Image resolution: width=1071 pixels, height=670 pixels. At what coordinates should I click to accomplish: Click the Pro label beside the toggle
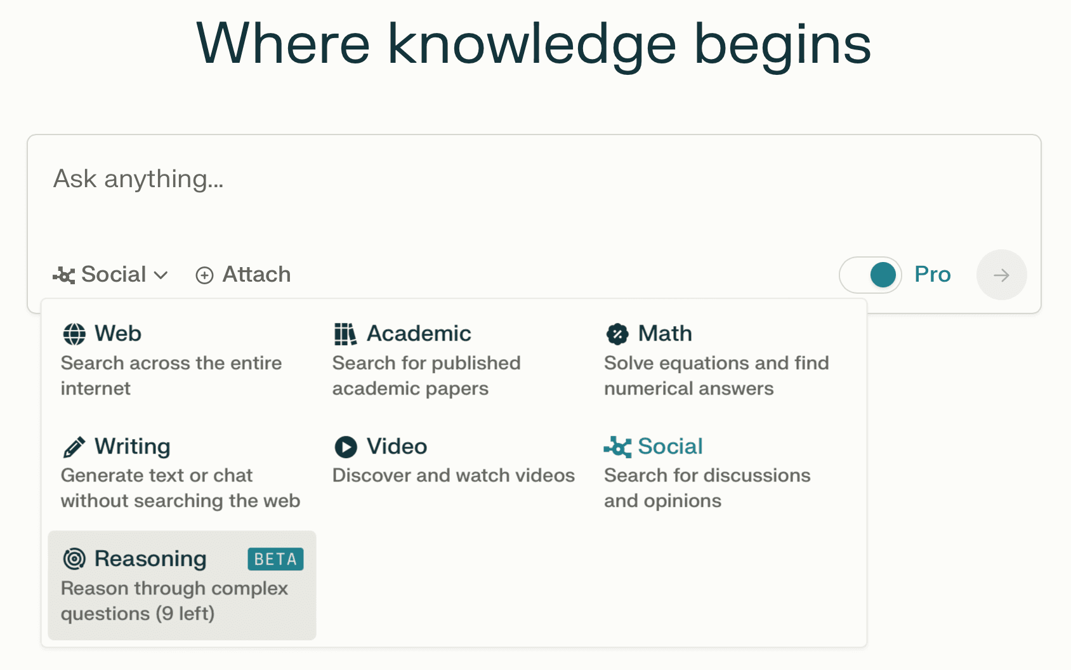(932, 274)
